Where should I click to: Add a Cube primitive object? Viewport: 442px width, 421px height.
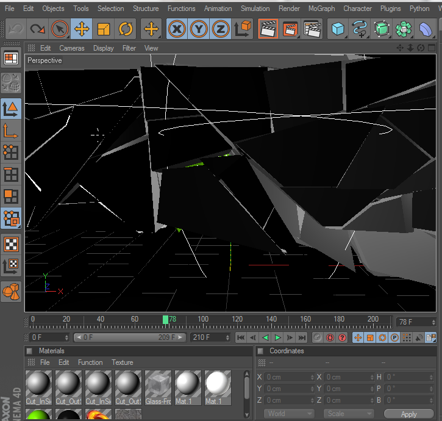[x=338, y=29]
